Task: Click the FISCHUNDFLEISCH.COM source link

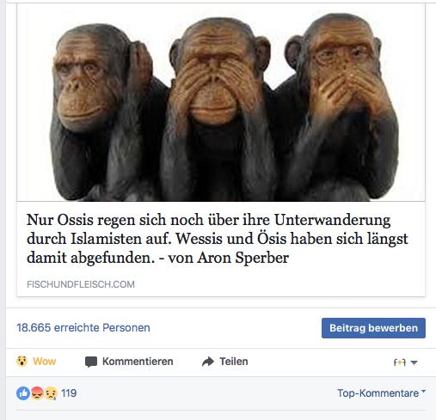Action: click(x=81, y=284)
